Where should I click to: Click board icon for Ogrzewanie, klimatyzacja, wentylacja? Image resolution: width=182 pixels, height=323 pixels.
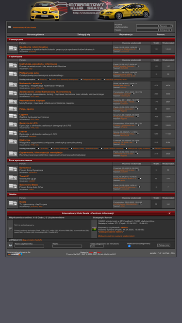click(x=13, y=154)
